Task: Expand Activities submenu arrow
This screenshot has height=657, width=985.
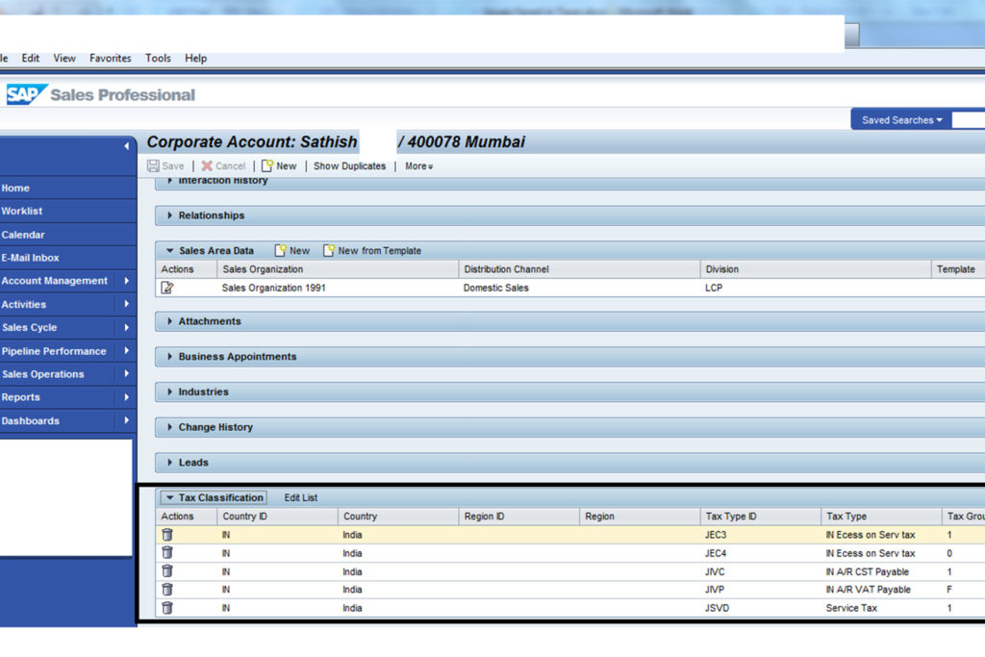Action: [126, 304]
